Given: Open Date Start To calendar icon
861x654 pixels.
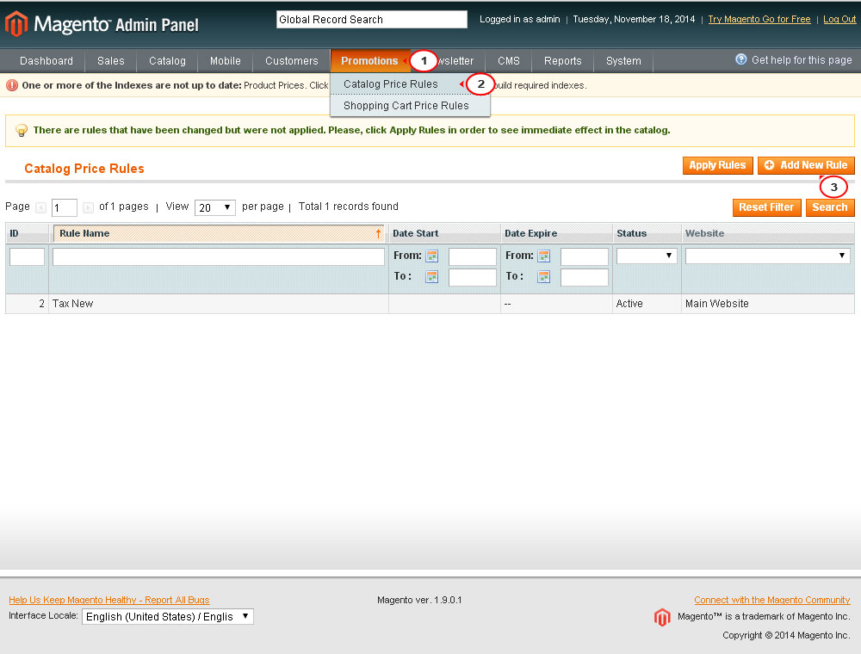Looking at the screenshot, I should click(432, 276).
